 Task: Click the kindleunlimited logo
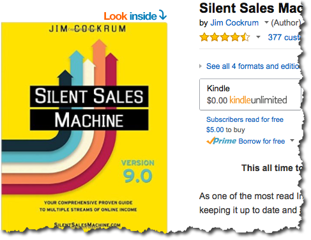pos(258,100)
